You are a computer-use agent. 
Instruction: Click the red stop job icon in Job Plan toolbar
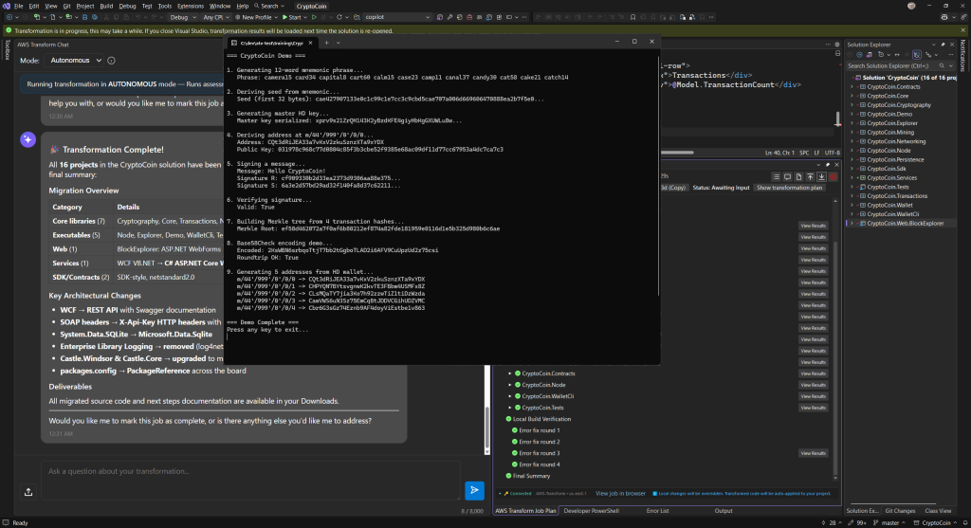[x=833, y=177]
